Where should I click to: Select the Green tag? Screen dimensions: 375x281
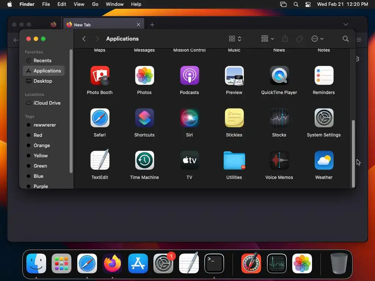tap(44, 166)
